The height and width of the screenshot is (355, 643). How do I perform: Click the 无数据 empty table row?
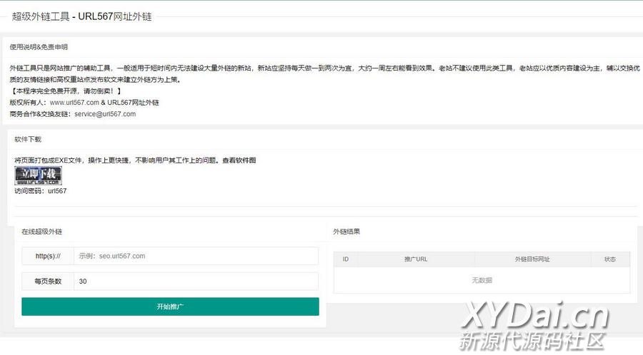click(482, 280)
